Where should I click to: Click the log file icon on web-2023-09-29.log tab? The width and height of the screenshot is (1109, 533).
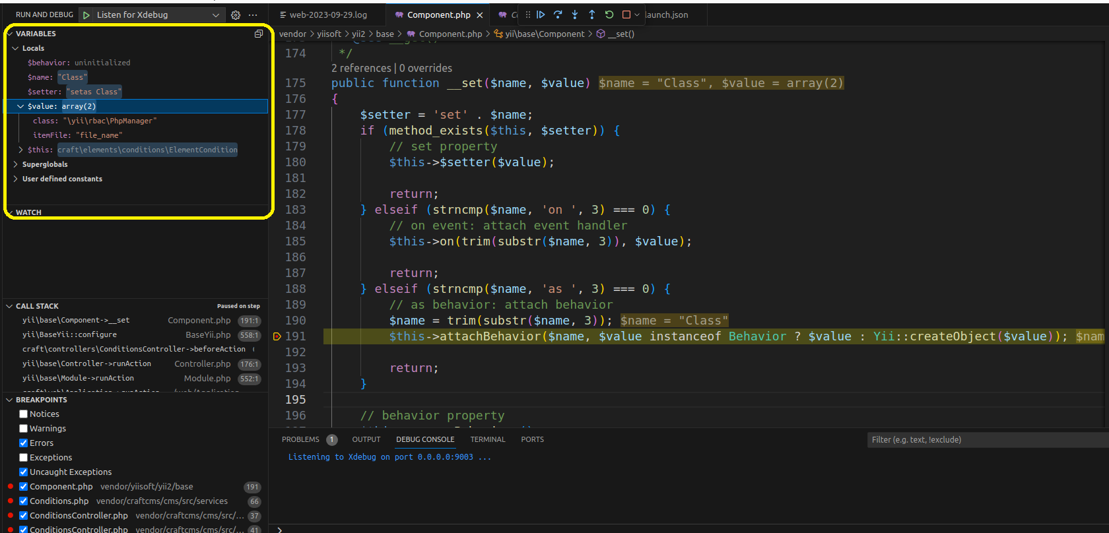click(x=283, y=15)
